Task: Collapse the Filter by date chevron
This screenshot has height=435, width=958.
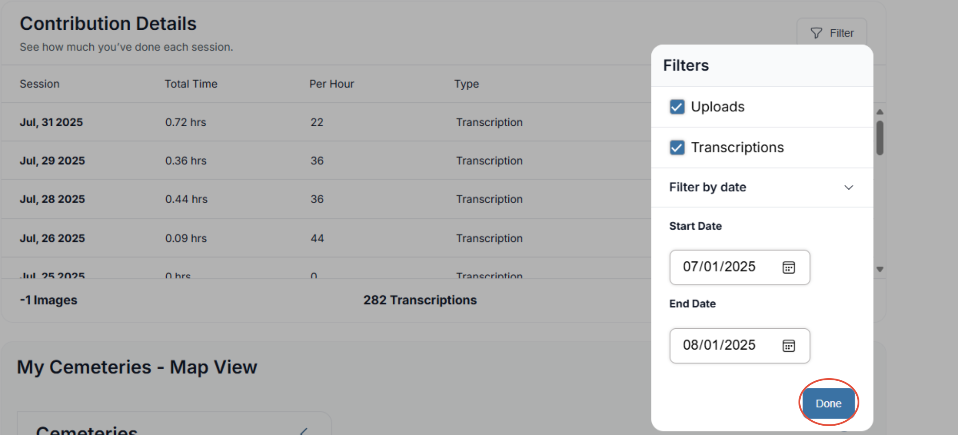Action: click(848, 188)
